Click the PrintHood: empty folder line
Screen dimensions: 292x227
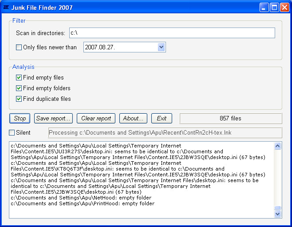coord(83,203)
